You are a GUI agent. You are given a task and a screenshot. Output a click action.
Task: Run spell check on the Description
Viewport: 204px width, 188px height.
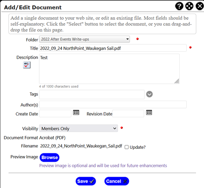coord(27,65)
